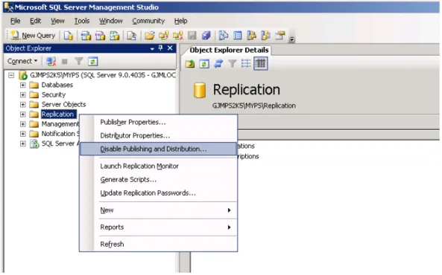Click the Template Explorer toolbar icon

click(265, 36)
